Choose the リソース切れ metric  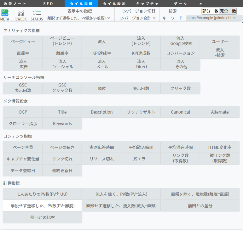click(101, 159)
